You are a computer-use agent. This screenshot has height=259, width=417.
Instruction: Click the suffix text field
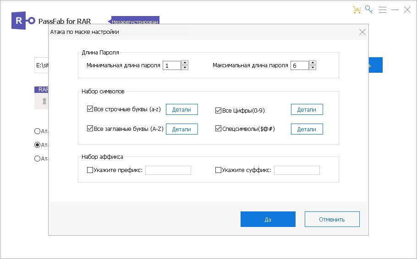click(x=297, y=170)
